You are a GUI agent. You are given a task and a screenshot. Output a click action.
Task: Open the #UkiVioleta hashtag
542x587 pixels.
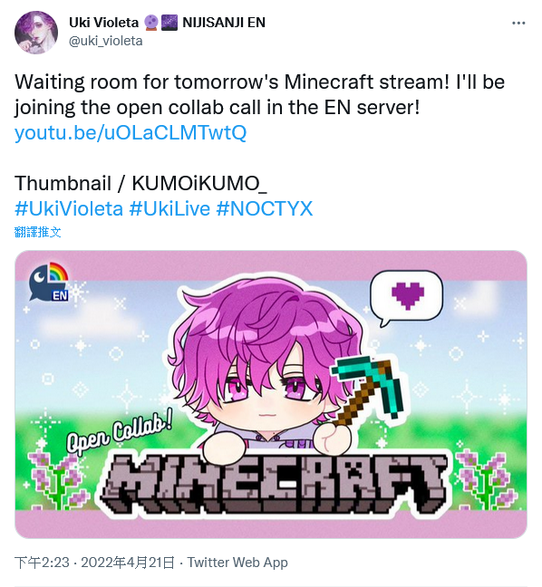tap(69, 208)
